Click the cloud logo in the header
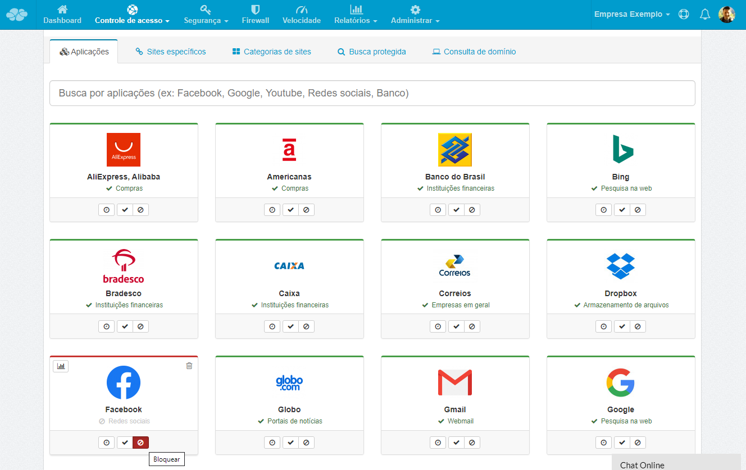Image resolution: width=746 pixels, height=470 pixels. click(x=17, y=15)
